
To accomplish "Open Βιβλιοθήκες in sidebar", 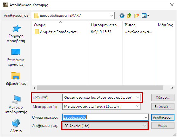I will tap(16, 78).
